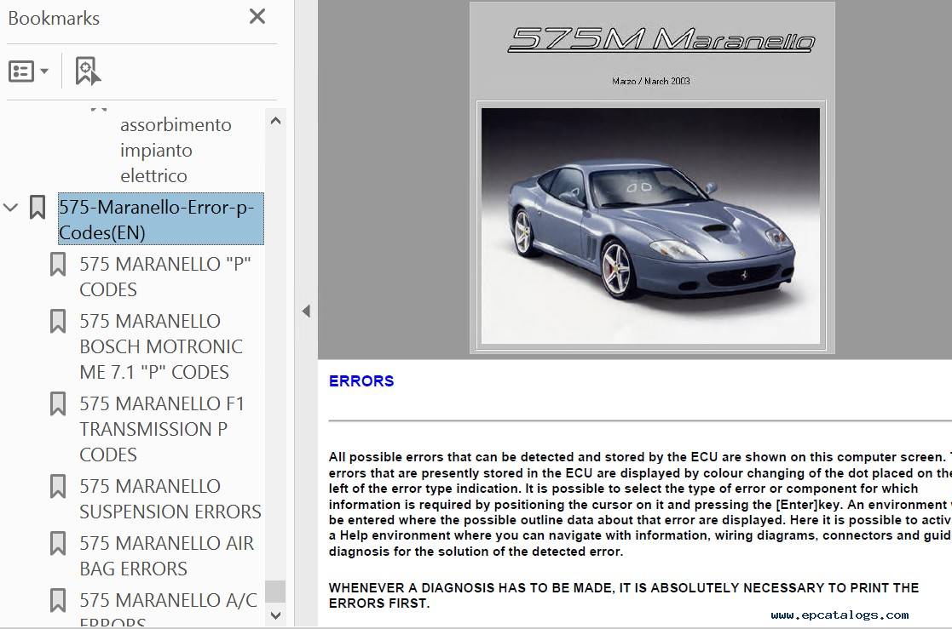Select the 575-Maranello-Error-p-Codes(EN) bookmark
The height and width of the screenshot is (629, 952).
[161, 219]
